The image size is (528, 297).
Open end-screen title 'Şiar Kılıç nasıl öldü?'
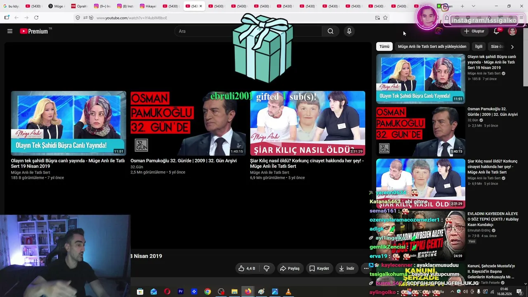pyautogui.click(x=307, y=163)
